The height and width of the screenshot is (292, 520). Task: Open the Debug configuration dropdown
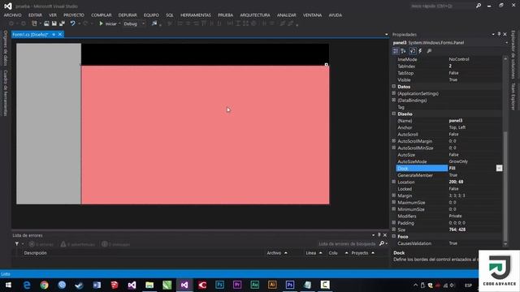(x=143, y=24)
